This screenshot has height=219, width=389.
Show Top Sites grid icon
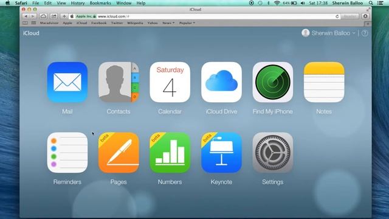point(34,23)
